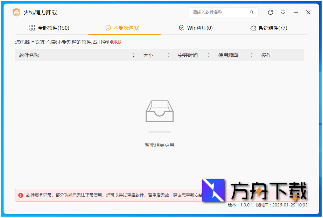Click the empty inbox illustration in the center
The height and width of the screenshot is (218, 323).
(x=160, y=111)
